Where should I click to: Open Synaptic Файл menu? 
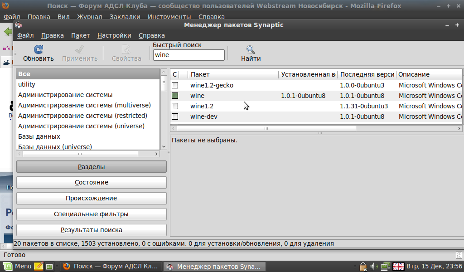click(x=25, y=35)
